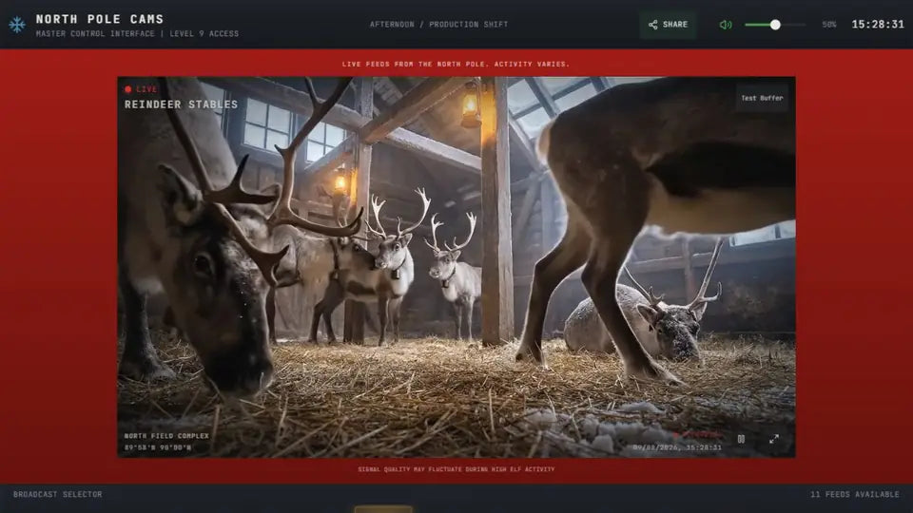The width and height of the screenshot is (913, 513).
Task: Expand the video to fullscreen
Action: (x=774, y=439)
